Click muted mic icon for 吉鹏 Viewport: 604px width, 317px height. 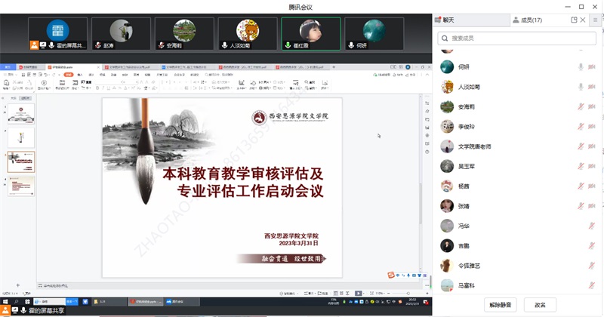coord(592,246)
